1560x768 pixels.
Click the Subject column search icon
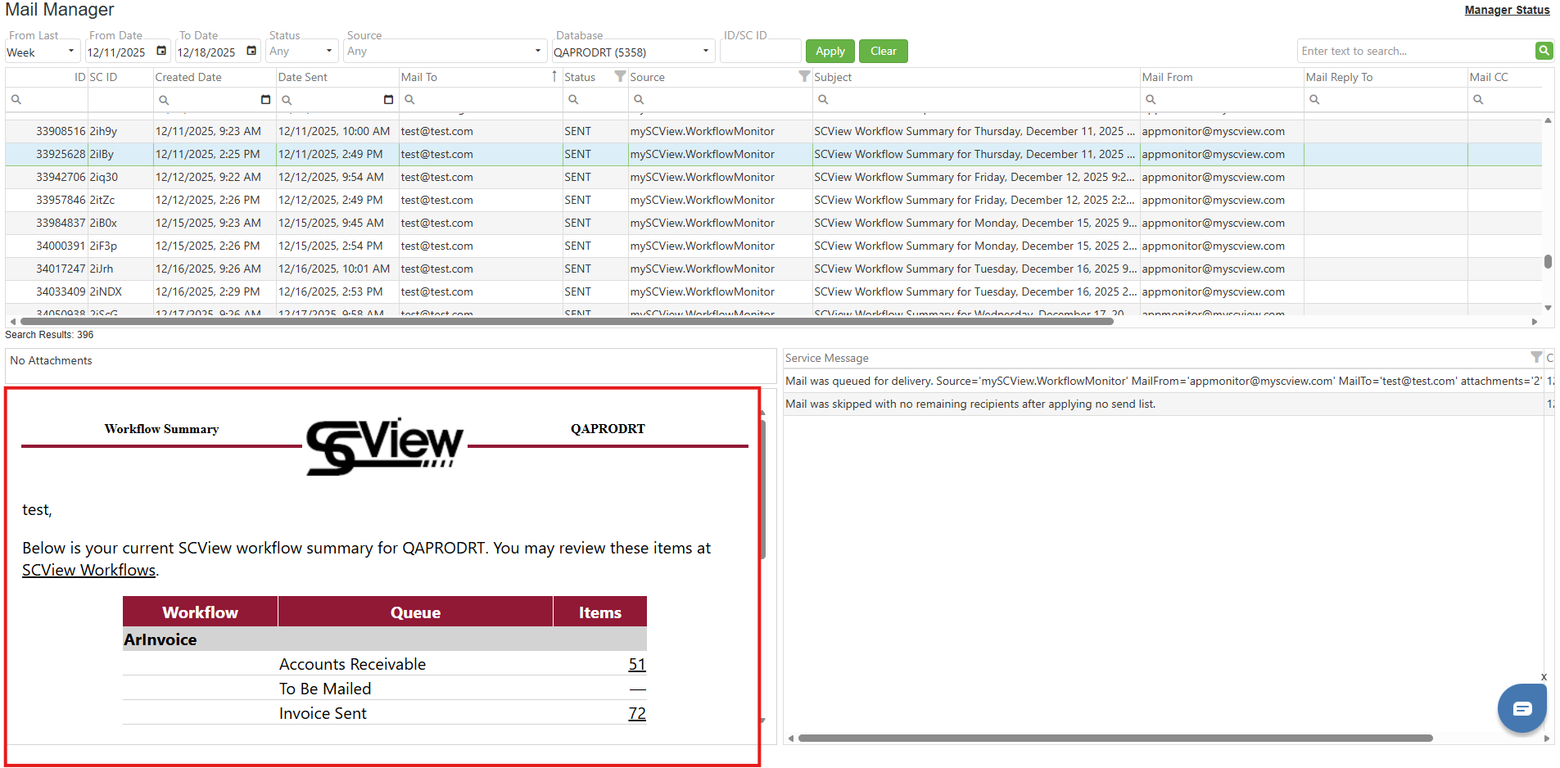823,99
